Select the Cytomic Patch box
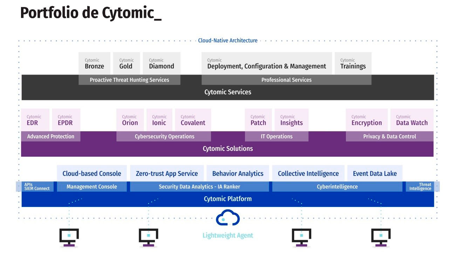The height and width of the screenshot is (264, 456). [x=258, y=120]
